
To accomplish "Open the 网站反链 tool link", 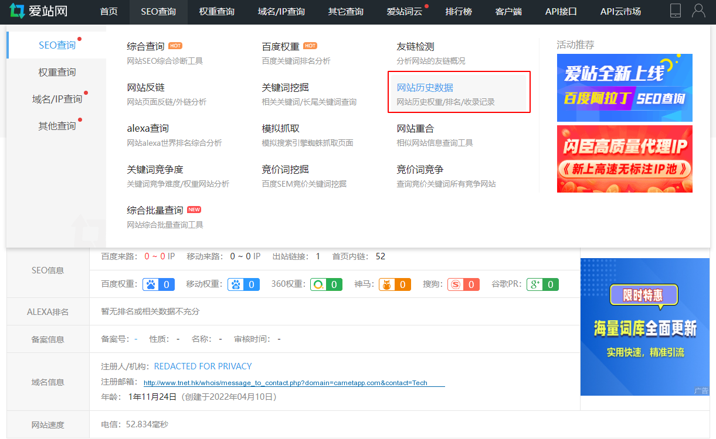I will pyautogui.click(x=145, y=87).
